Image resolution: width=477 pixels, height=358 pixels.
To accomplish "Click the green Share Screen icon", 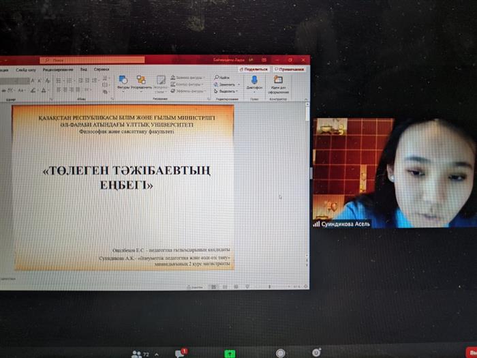I will [230, 353].
